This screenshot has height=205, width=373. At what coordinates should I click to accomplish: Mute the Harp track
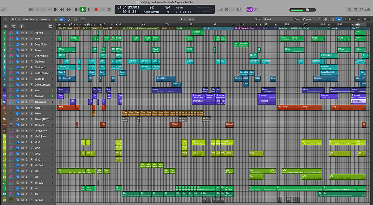(x=22, y=108)
